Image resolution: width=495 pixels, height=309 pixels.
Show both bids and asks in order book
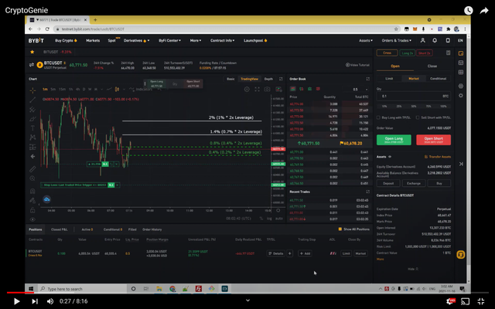293,90
